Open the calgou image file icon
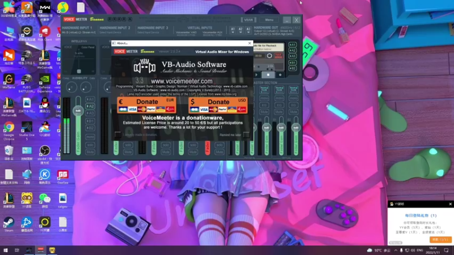The width and height of the screenshot is (454, 255). pos(62,201)
